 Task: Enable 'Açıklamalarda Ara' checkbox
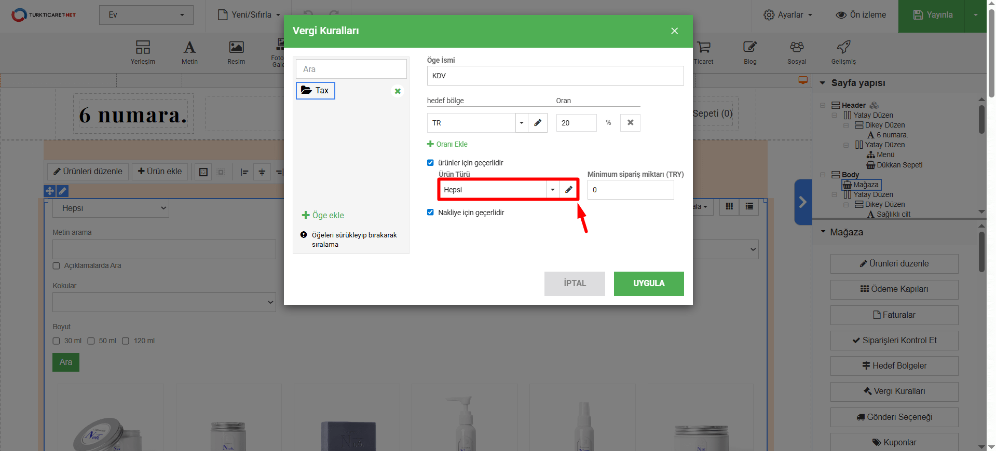[x=57, y=266]
